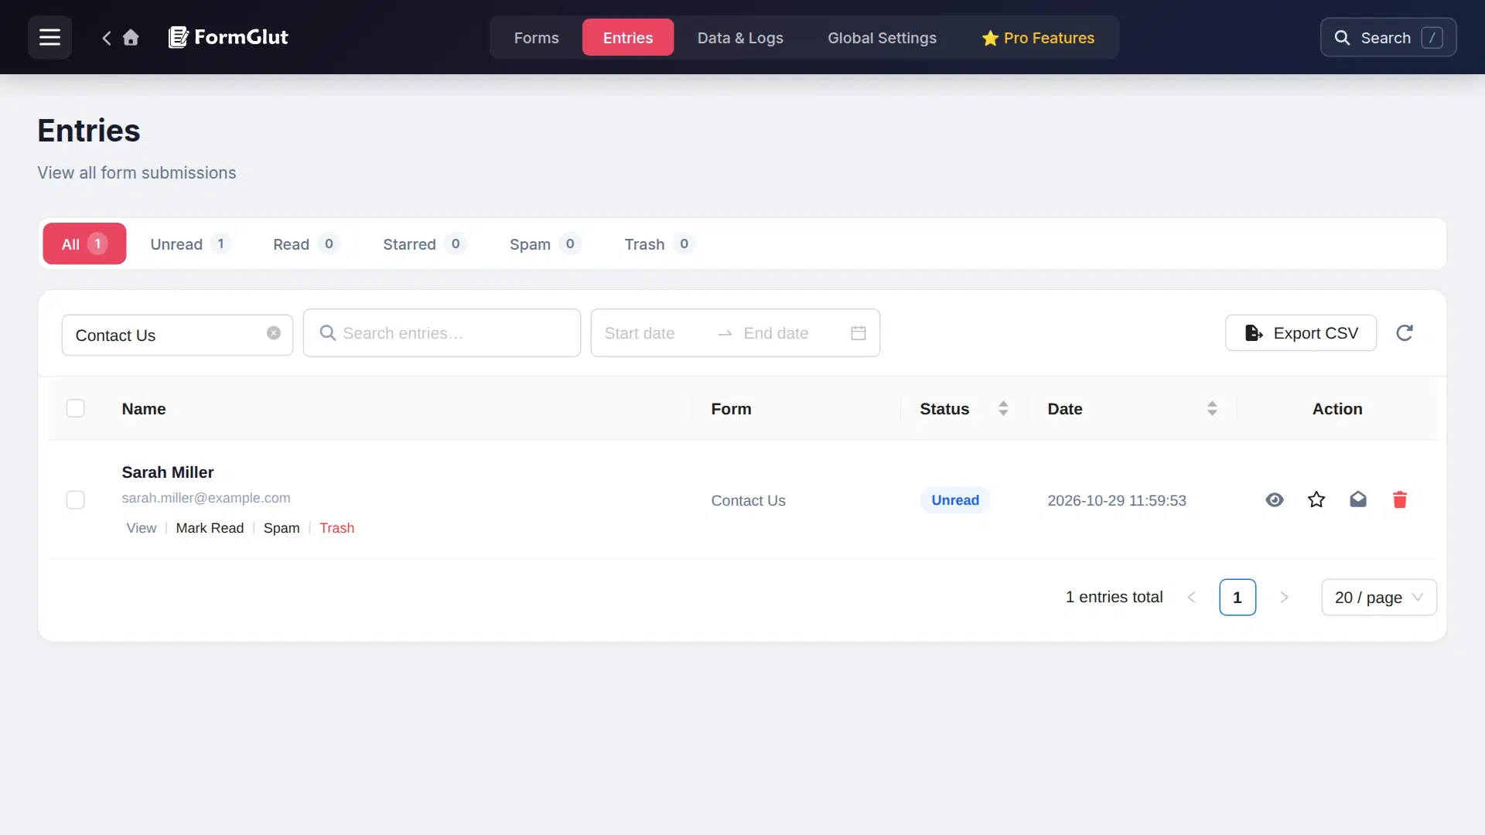Viewport: 1485px width, 835px height.
Task: Open the global Search box
Action: point(1388,37)
